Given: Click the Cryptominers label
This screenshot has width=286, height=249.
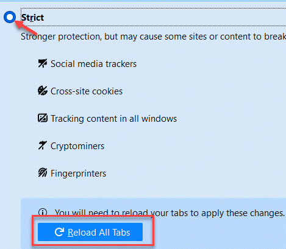Looking at the screenshot, I should (x=77, y=146).
